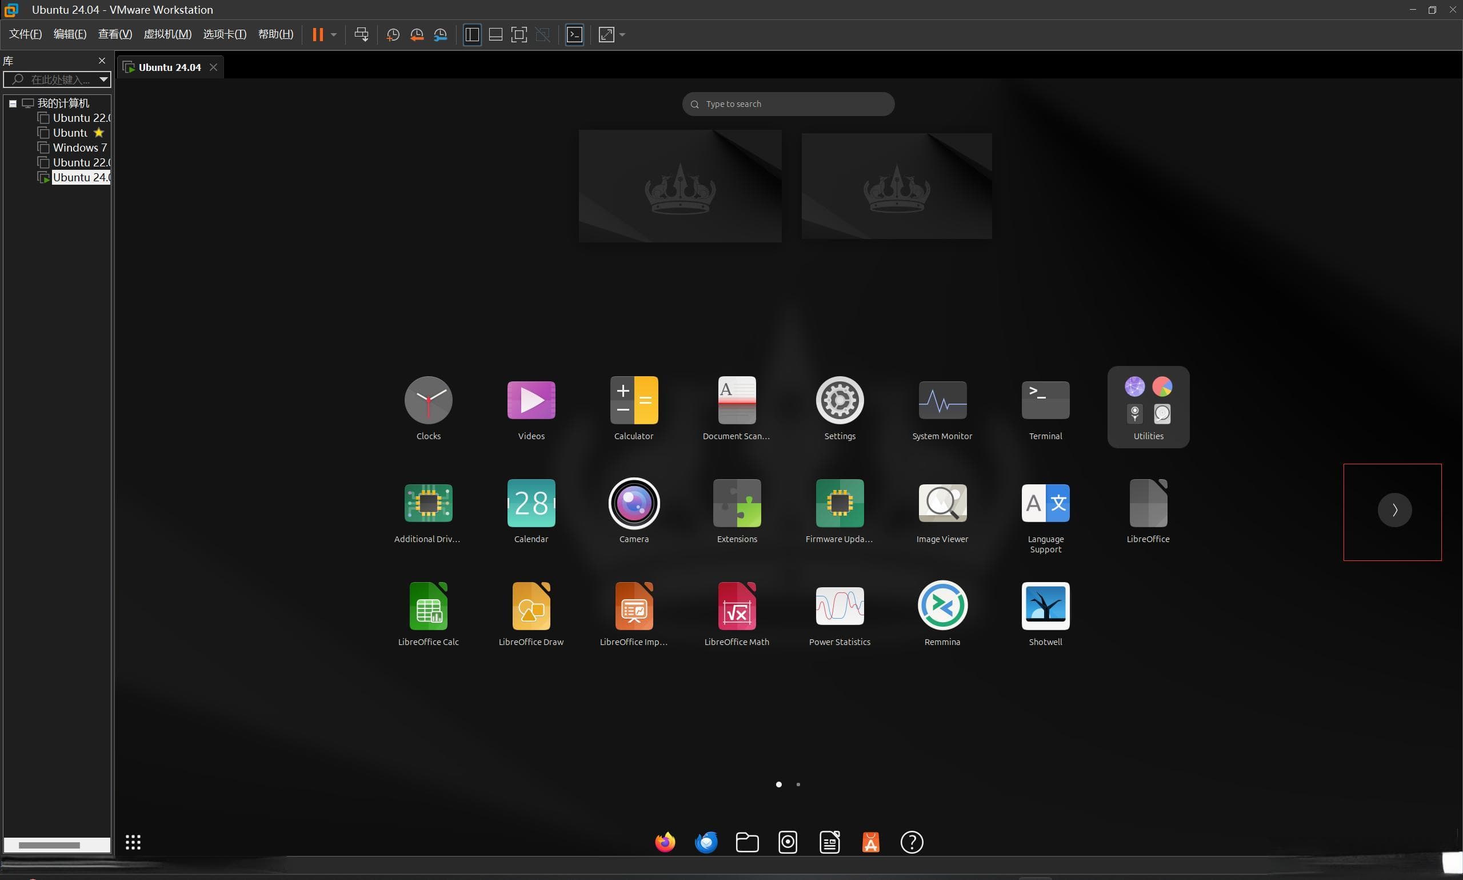Select the second workspace thumbnail

(x=896, y=186)
